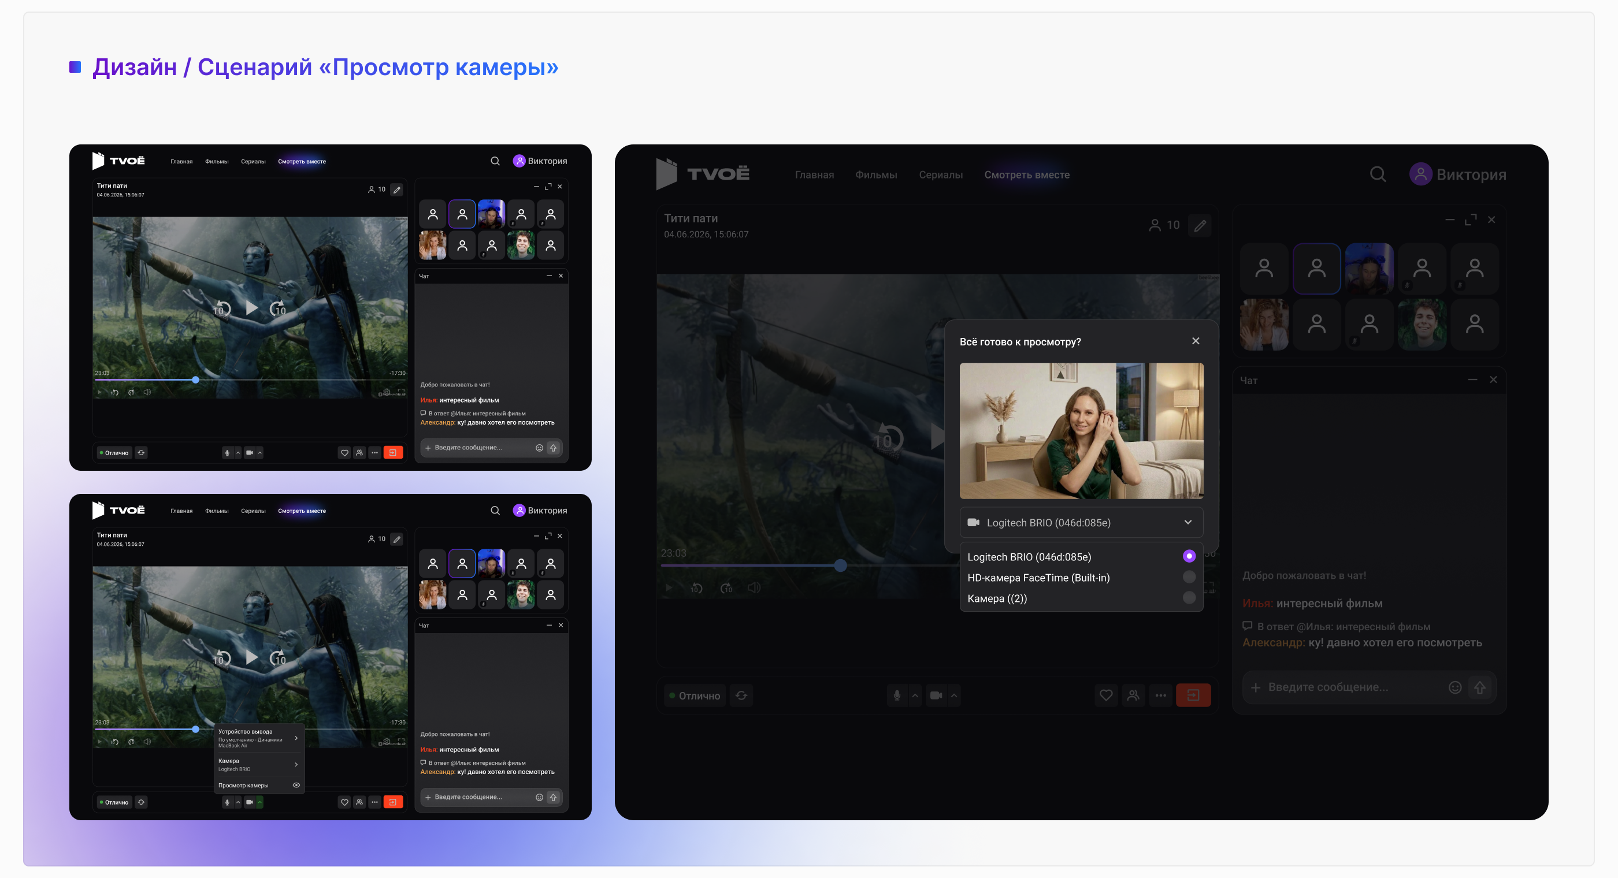Screen dimensions: 1618x878
Task: Play the video with center button in upper mockup
Action: tap(251, 308)
